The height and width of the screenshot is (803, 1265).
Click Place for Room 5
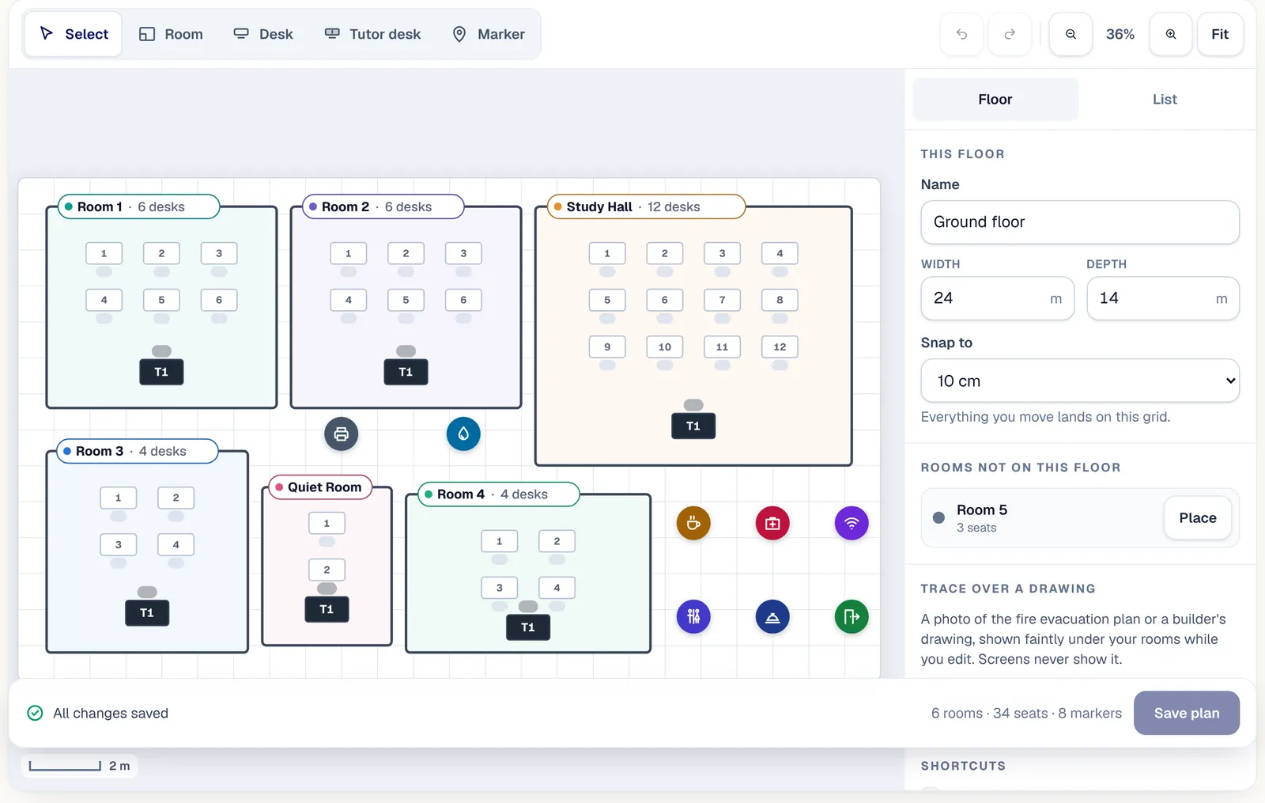[x=1198, y=517]
